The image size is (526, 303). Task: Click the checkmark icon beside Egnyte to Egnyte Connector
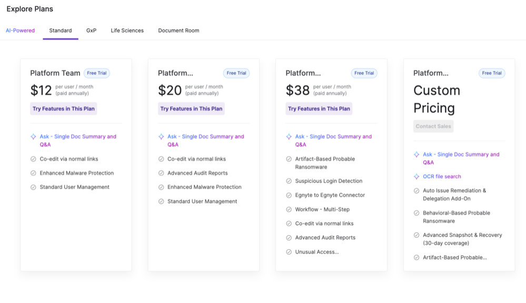pos(289,195)
